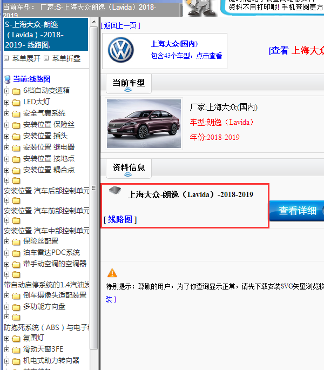Open the 线路图 link

(120, 219)
